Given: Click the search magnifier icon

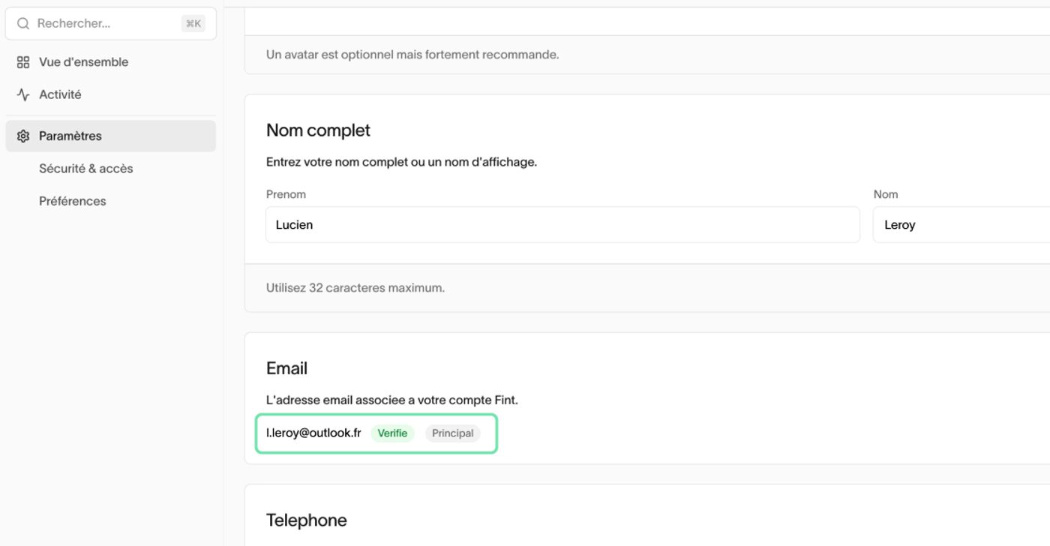Looking at the screenshot, I should 23,24.
